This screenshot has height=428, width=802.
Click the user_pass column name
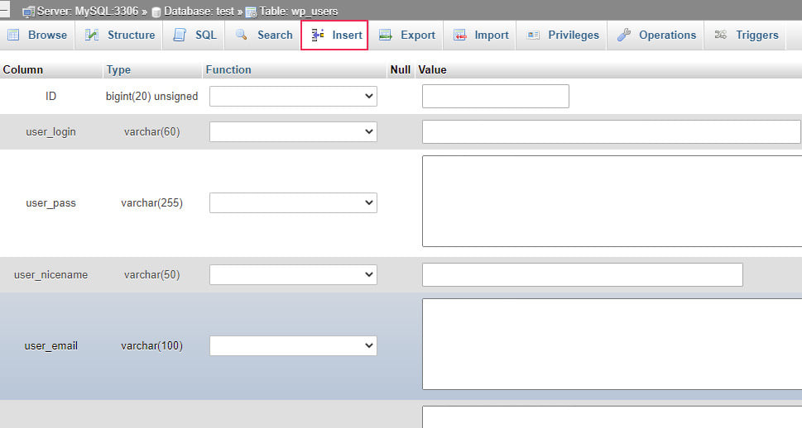(x=50, y=202)
